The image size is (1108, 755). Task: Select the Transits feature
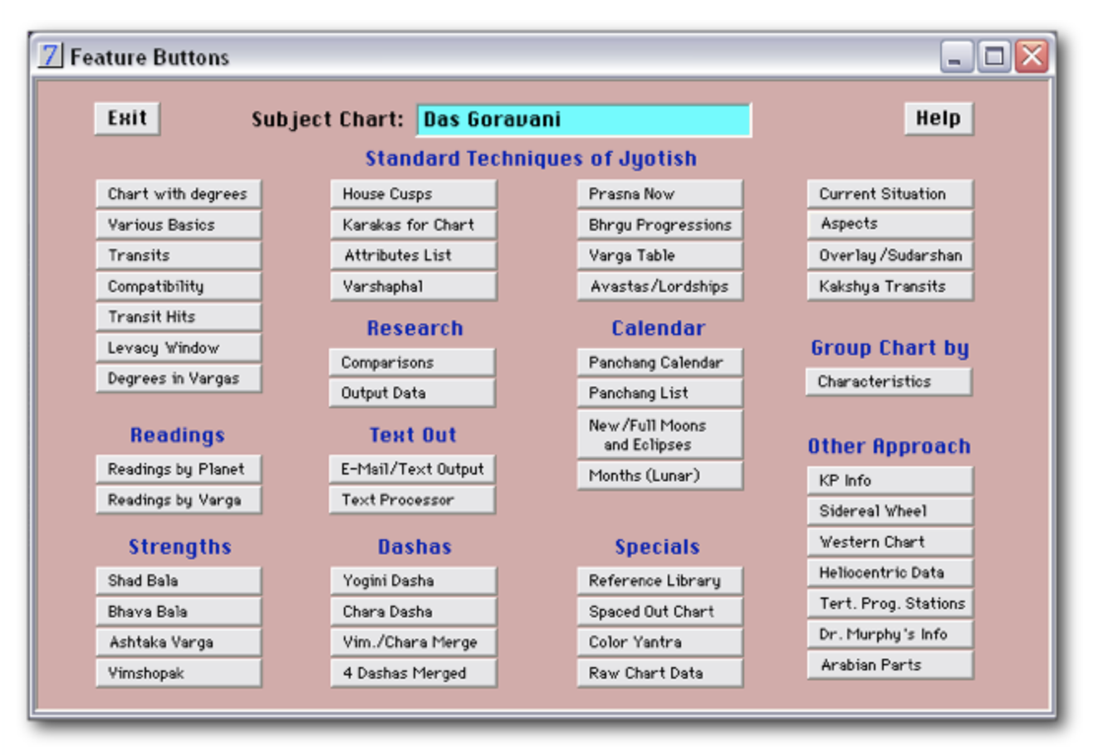tap(178, 256)
